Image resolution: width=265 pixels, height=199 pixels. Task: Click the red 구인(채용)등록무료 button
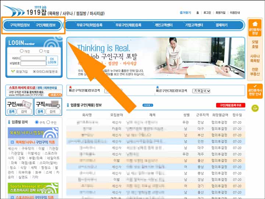230,105
